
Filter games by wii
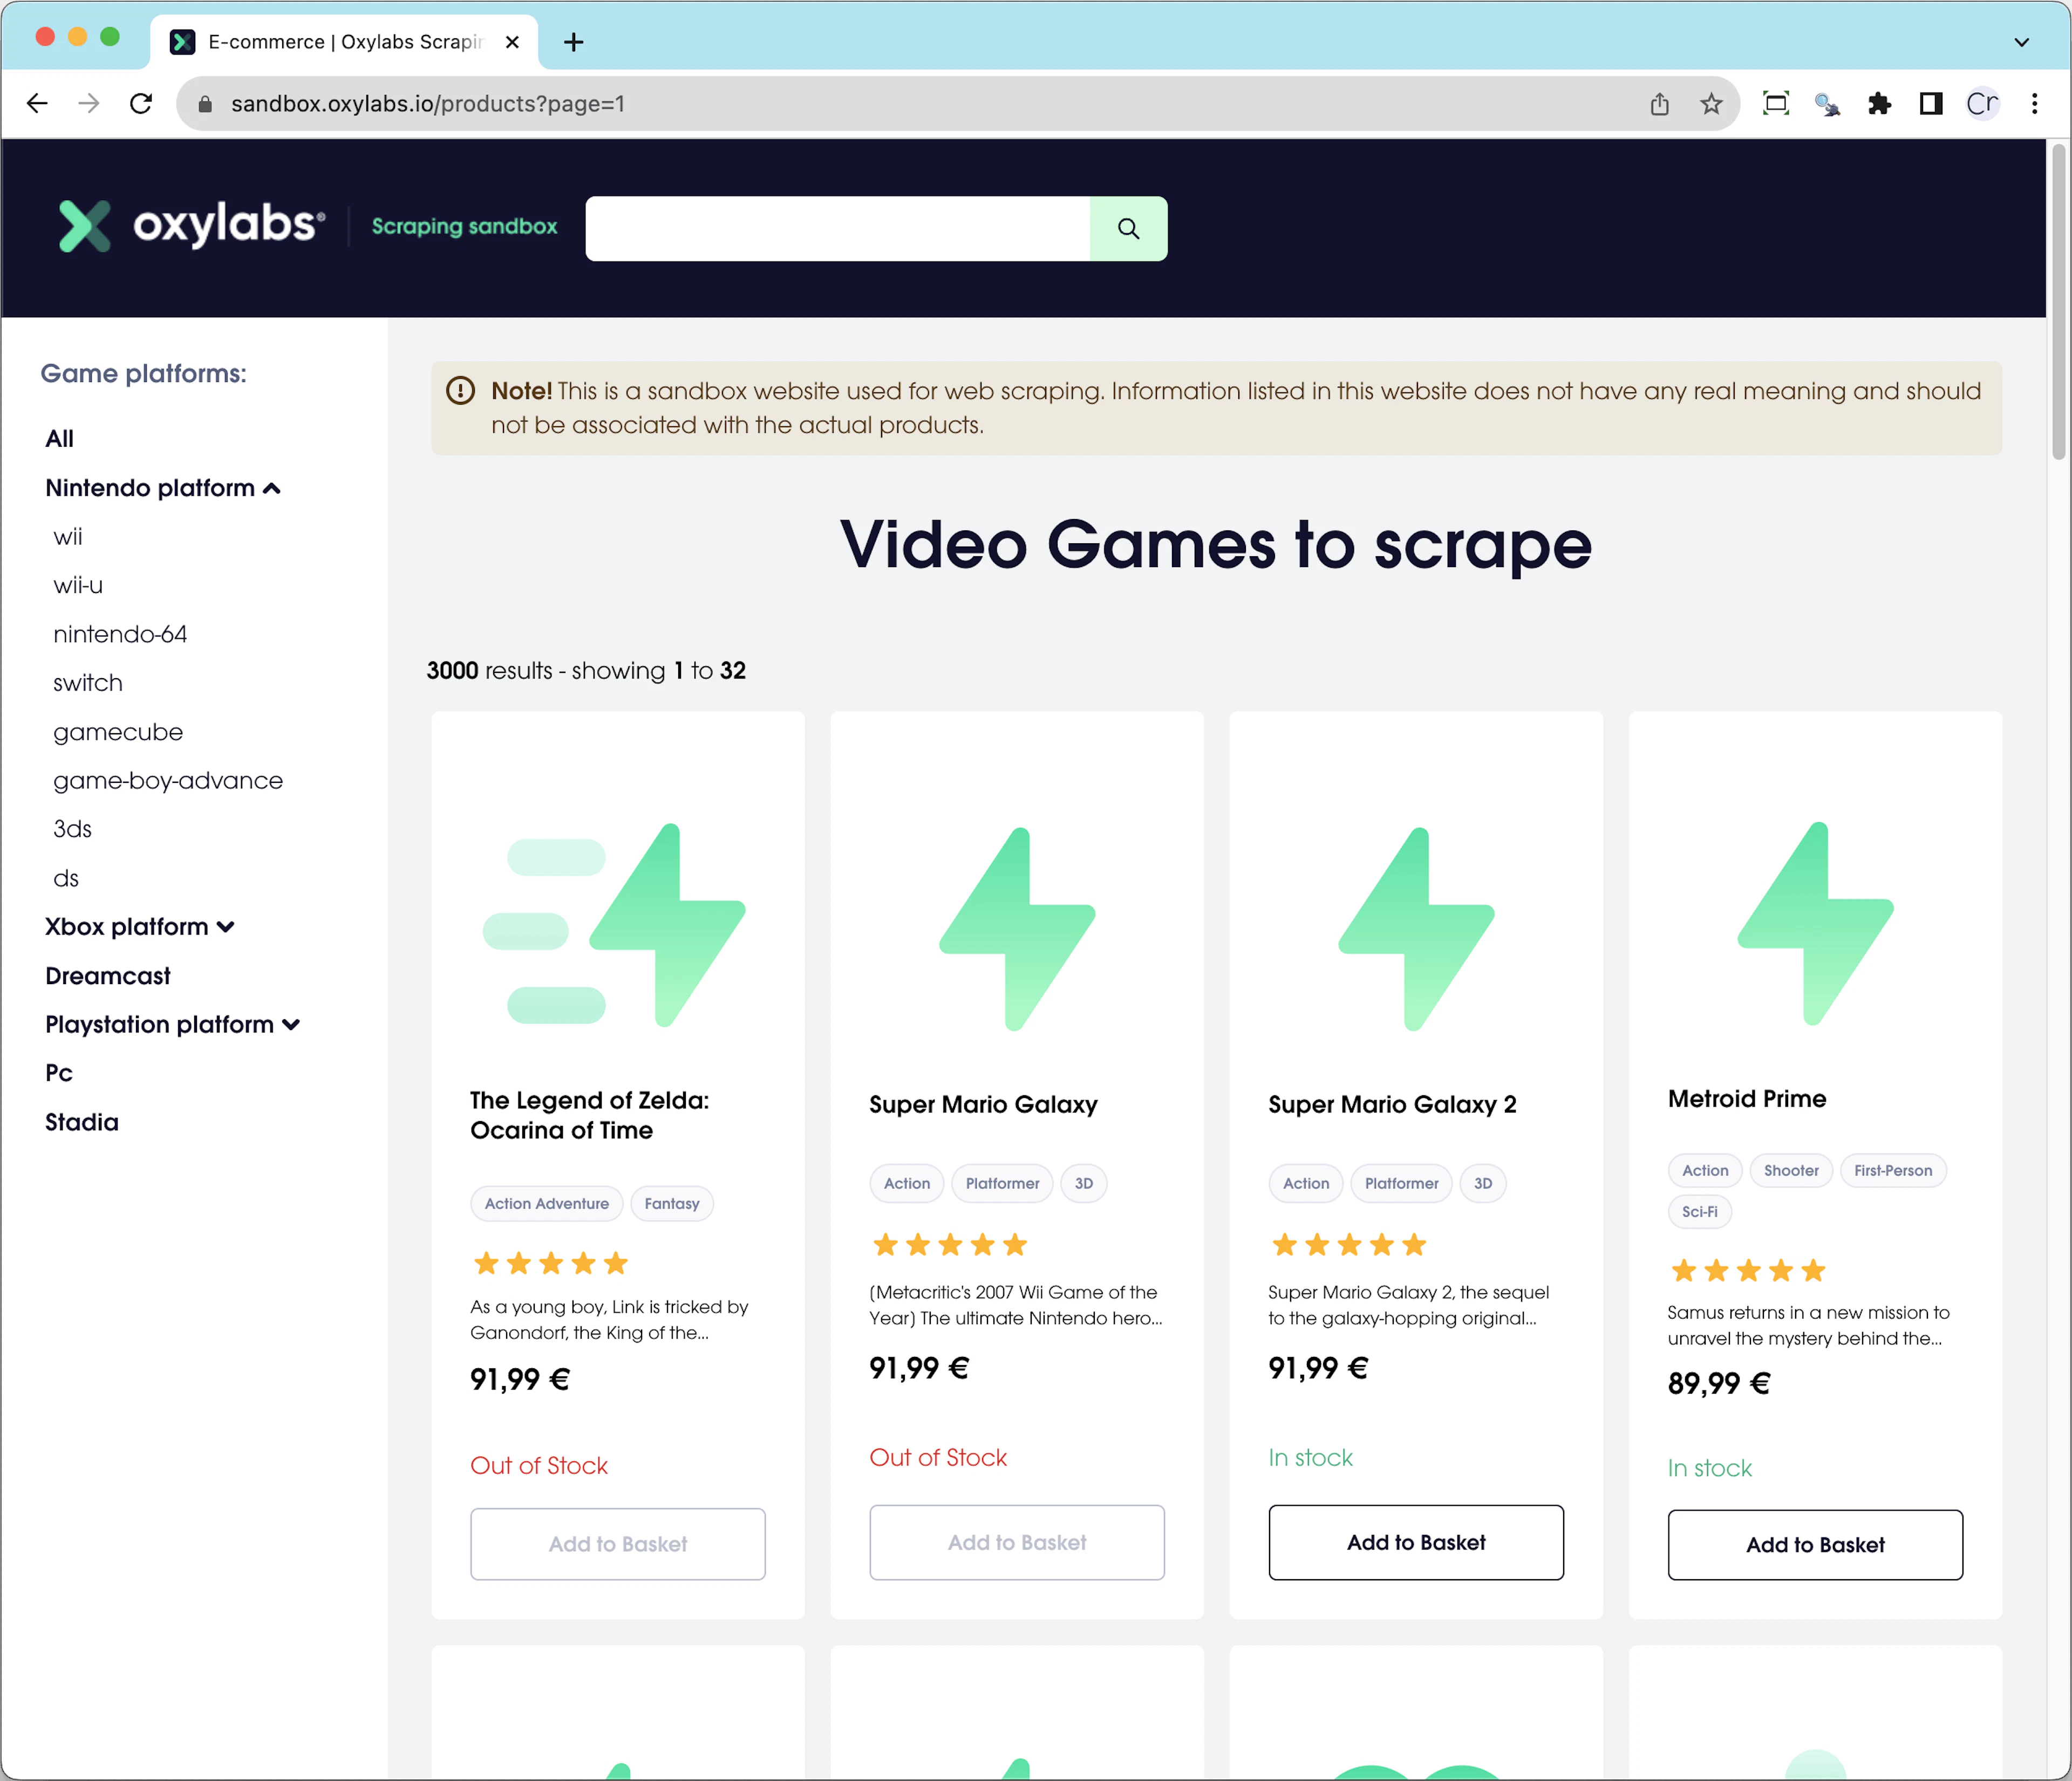click(68, 537)
